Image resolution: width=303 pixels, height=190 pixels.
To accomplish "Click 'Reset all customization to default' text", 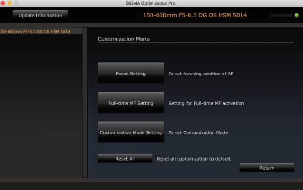I will point(194,159).
